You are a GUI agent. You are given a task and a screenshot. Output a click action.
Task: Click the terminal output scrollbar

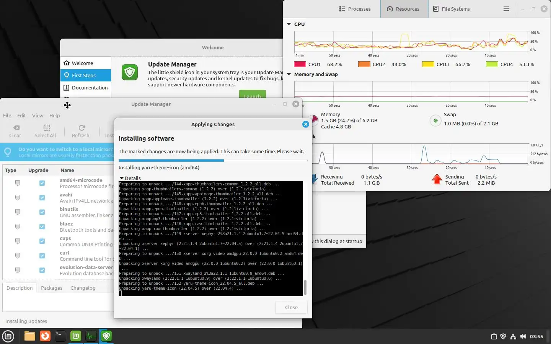click(x=305, y=287)
